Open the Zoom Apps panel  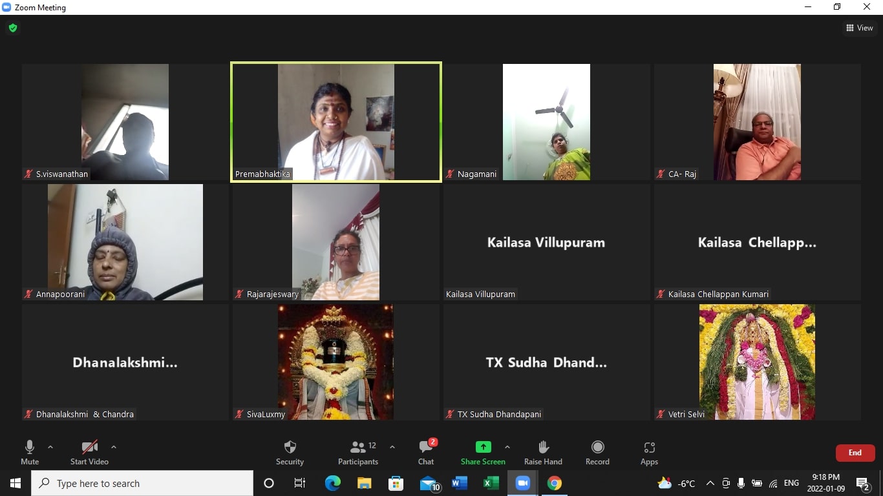649,452
